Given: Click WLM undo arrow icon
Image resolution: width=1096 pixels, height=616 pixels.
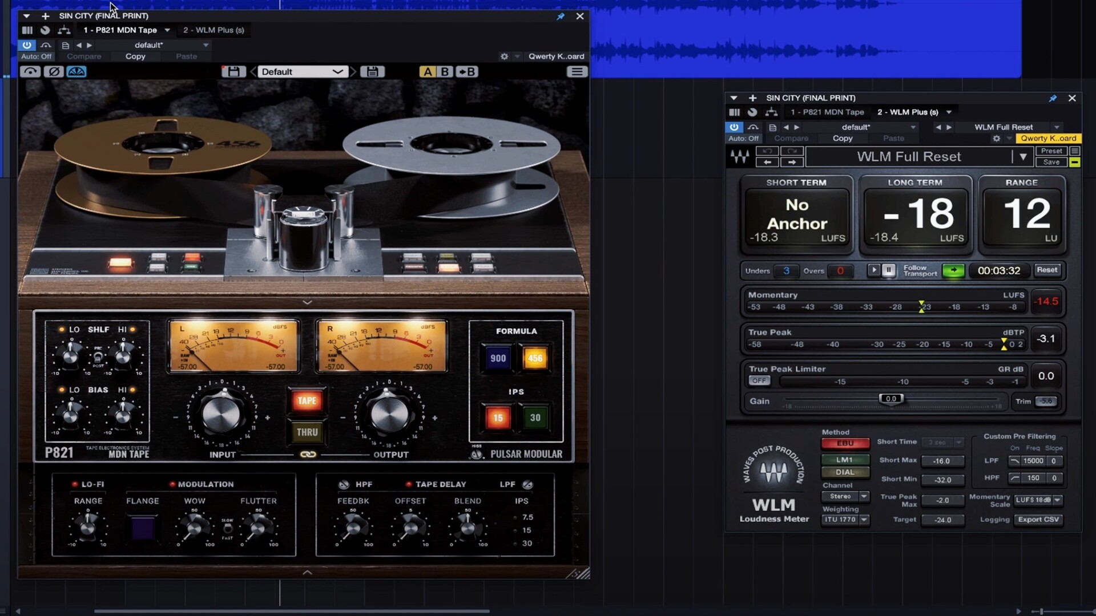Looking at the screenshot, I should [x=767, y=151].
